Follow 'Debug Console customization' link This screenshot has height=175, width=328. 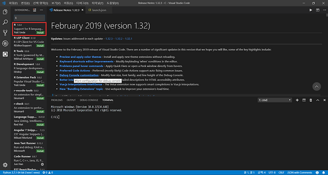[79, 75]
